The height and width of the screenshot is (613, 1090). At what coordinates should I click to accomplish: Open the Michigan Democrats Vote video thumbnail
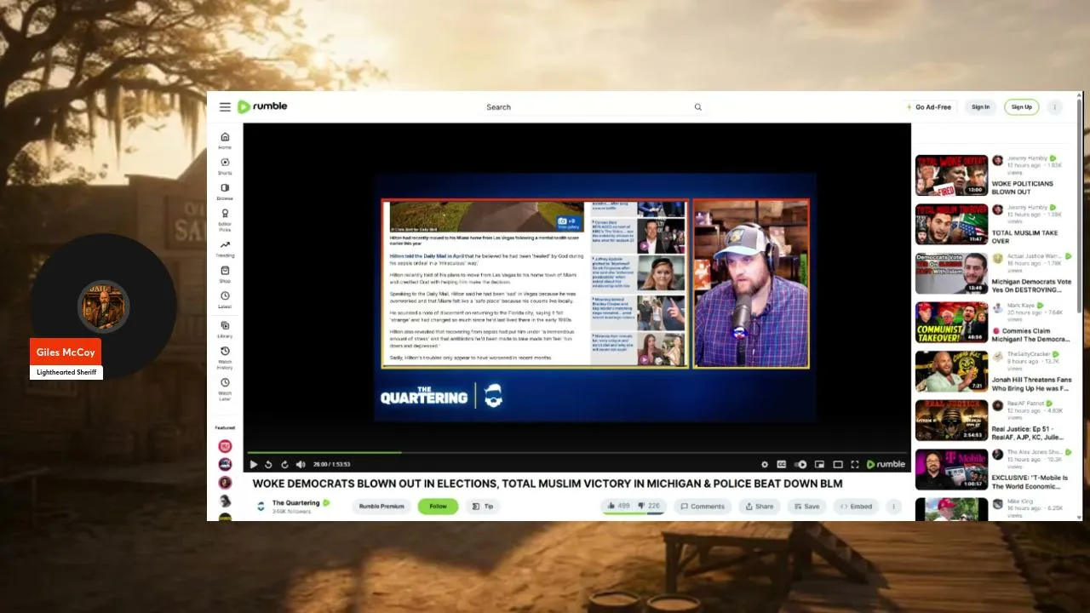pyautogui.click(x=951, y=273)
